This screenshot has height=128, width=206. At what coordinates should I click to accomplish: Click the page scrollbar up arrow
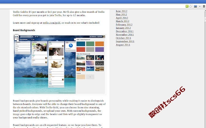[x=205, y=11]
